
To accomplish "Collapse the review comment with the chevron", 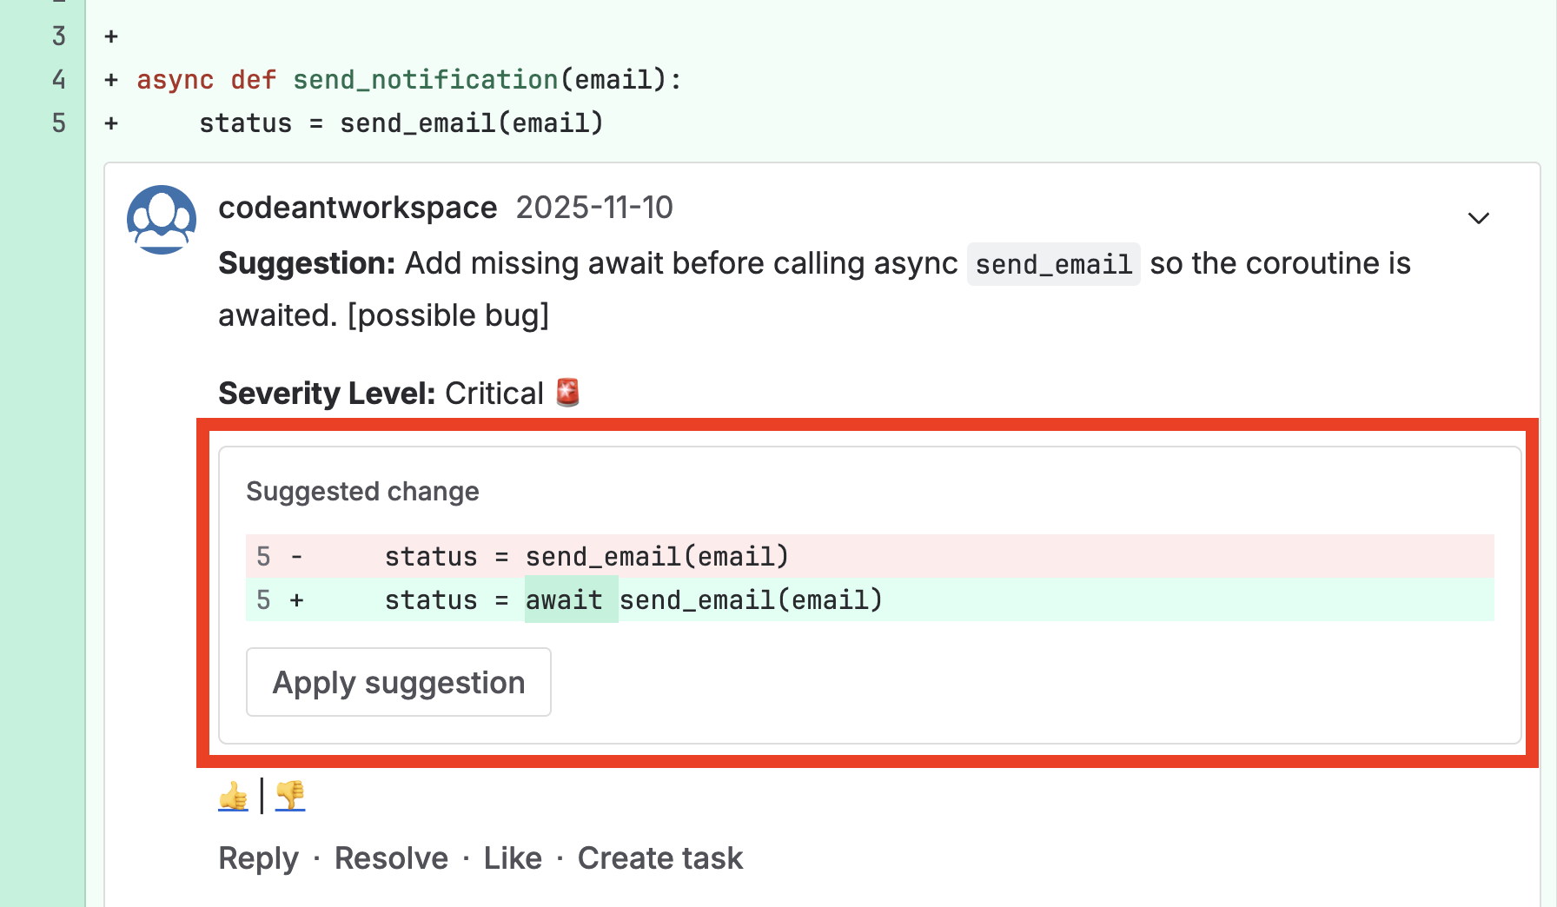I will (x=1477, y=217).
